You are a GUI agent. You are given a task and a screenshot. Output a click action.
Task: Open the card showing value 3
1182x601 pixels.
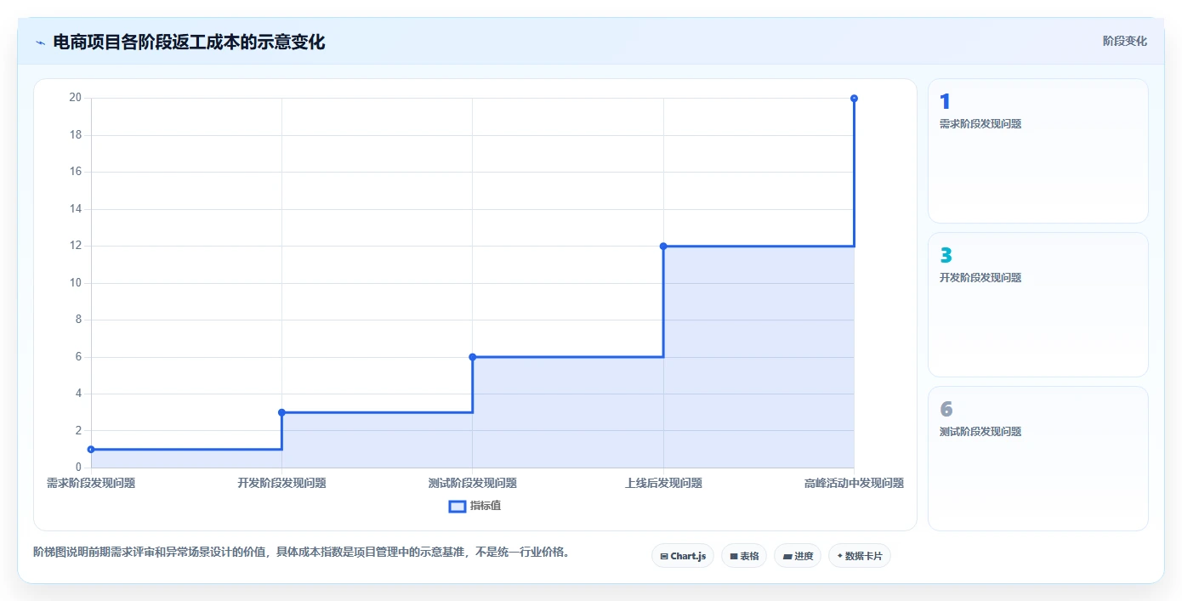(x=1038, y=304)
